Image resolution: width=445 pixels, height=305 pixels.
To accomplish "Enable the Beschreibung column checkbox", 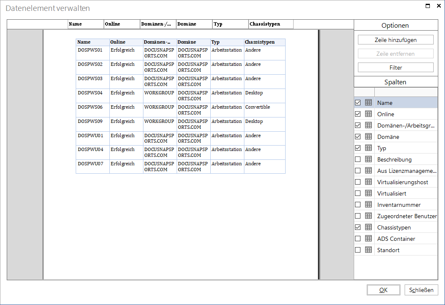I will click(358, 159).
